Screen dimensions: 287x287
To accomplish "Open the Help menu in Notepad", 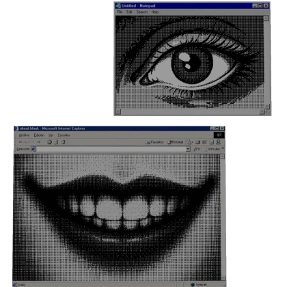I will point(155,12).
